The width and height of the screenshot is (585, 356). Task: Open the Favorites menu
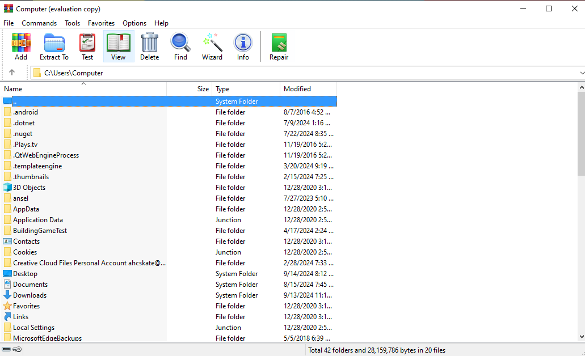click(101, 23)
